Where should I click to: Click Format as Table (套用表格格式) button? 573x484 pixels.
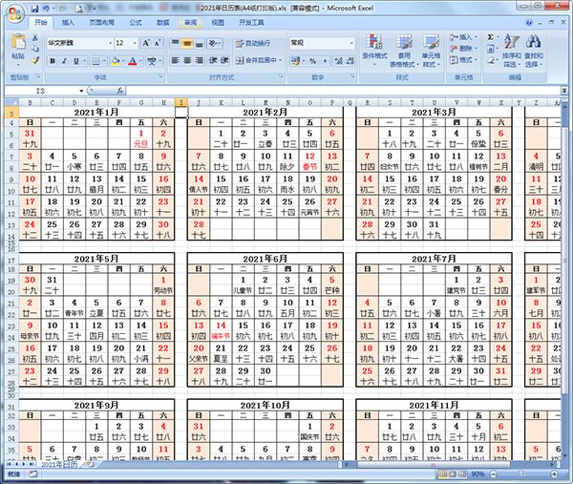[x=402, y=51]
